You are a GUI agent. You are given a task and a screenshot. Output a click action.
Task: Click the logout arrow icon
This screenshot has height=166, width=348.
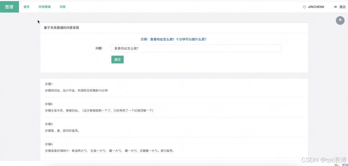[335, 7]
